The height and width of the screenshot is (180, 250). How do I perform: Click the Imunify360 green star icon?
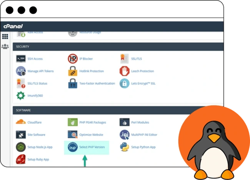pos(21,96)
